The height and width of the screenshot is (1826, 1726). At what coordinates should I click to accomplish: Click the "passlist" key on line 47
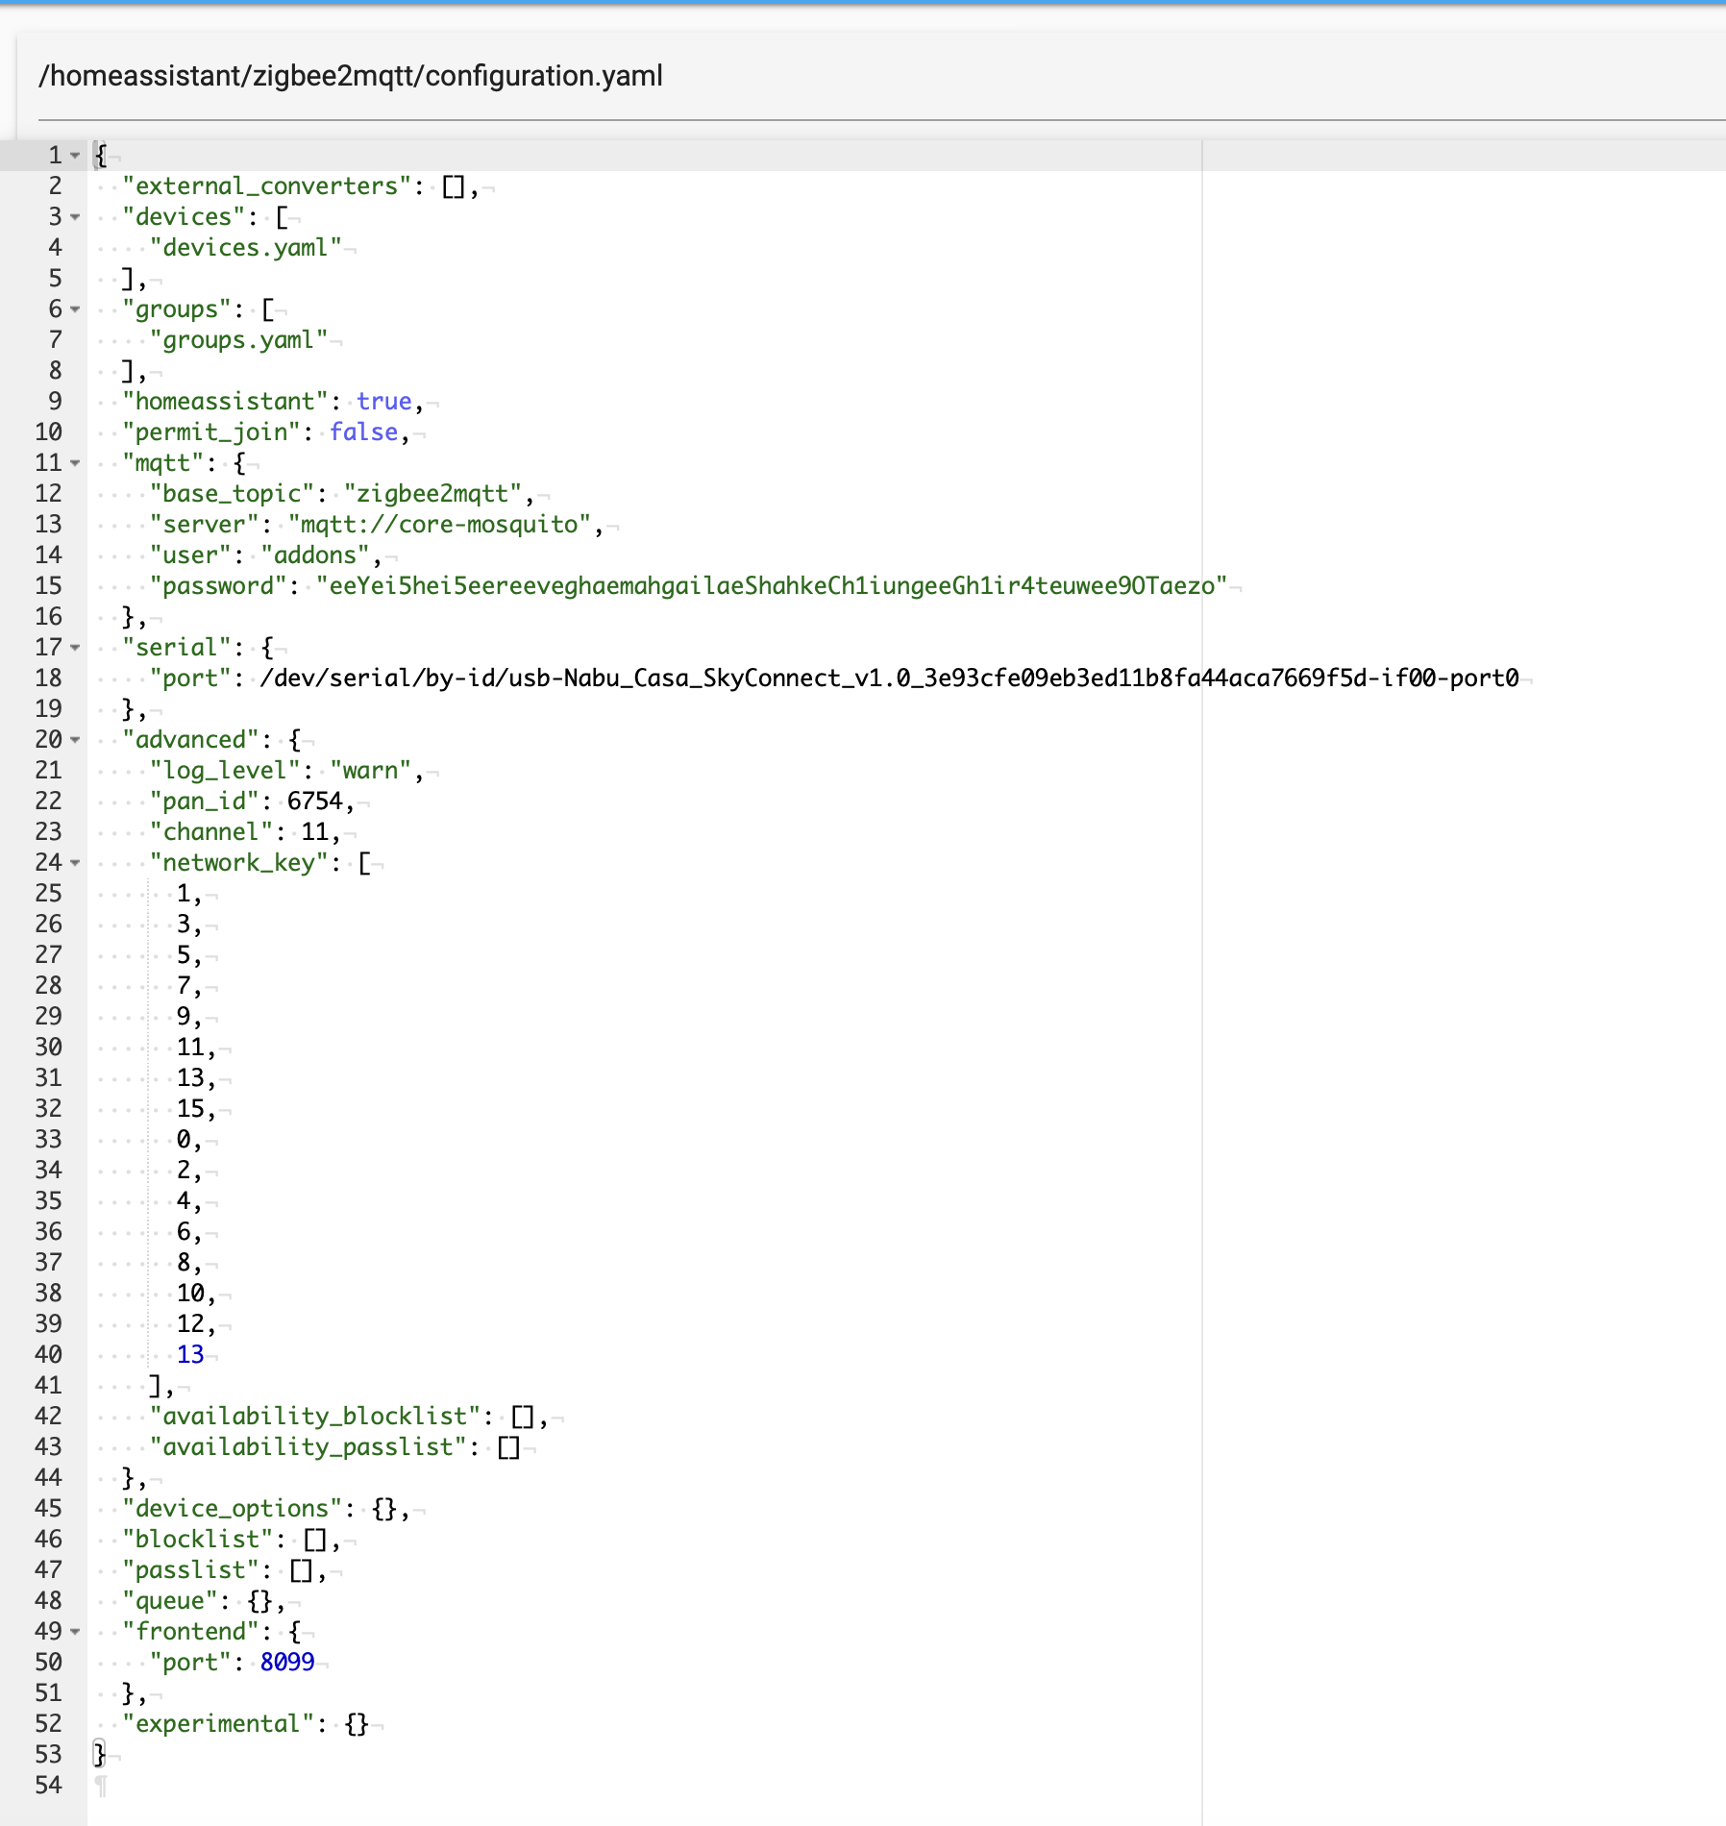click(191, 1570)
